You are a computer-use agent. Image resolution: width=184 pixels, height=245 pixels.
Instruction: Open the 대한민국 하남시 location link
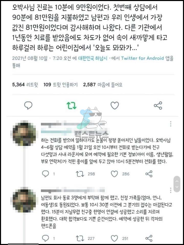click(93, 58)
